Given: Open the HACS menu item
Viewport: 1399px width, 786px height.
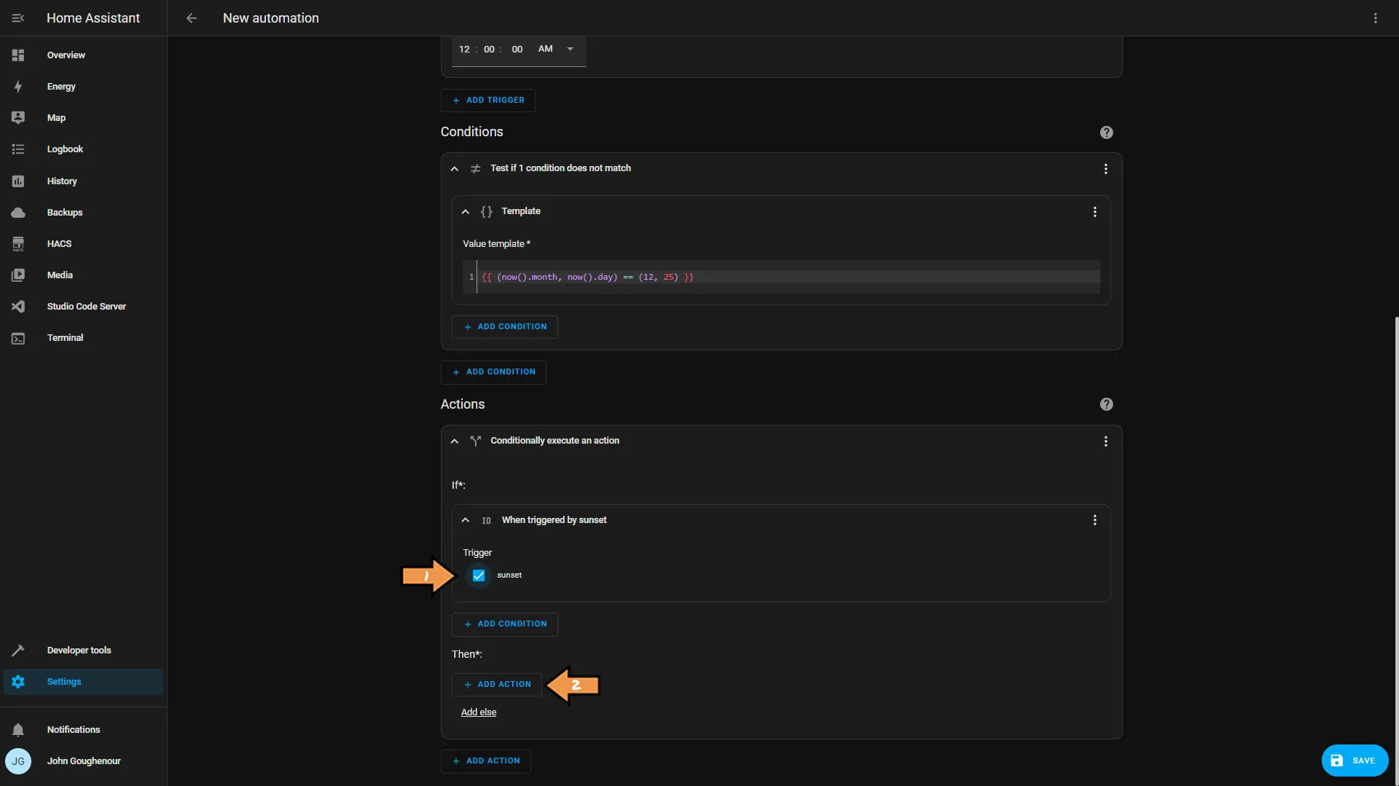Looking at the screenshot, I should pyautogui.click(x=83, y=244).
